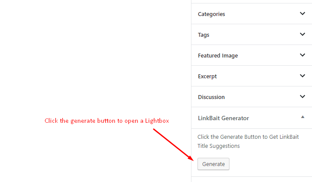Expand the Discussion panel chevron
Screen dimensions: 312x182
point(302,97)
